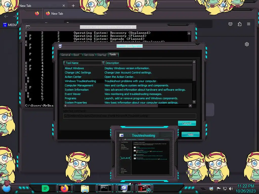Select System Configuration taskbar icon
Viewport: 259px width, 194px height.
click(x=124, y=188)
